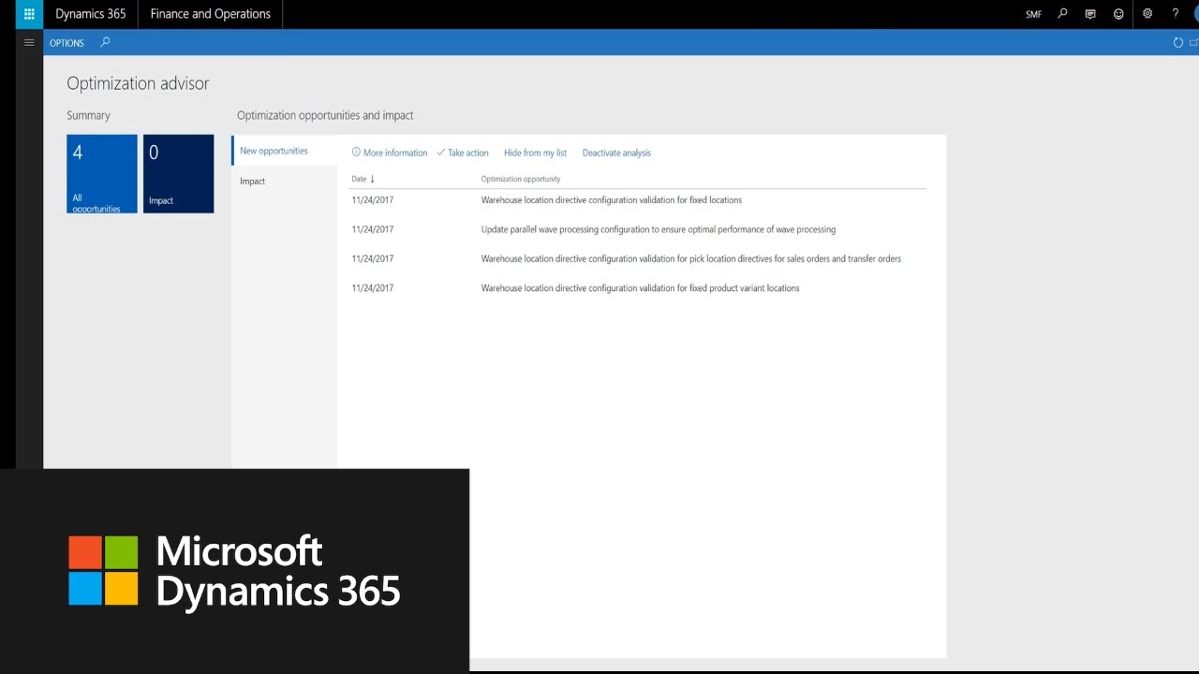Open the top bar search magnifier
Image resolution: width=1199 pixels, height=674 pixels.
pos(1062,14)
